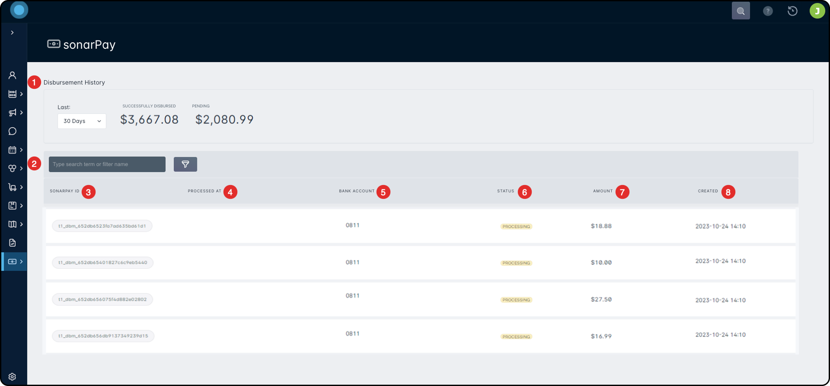Sort by the BANK ACCOUNT column header
This screenshot has height=386, width=830.
tap(357, 191)
